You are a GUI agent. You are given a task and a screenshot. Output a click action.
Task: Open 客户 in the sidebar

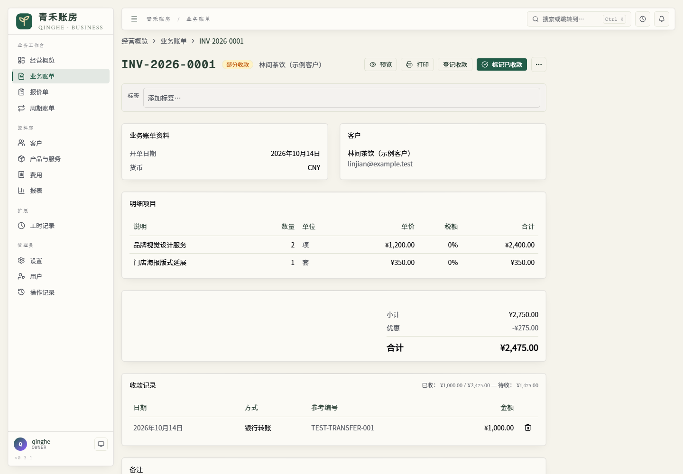coord(61,143)
